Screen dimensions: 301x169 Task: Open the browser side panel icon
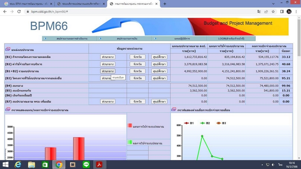[x=282, y=12]
